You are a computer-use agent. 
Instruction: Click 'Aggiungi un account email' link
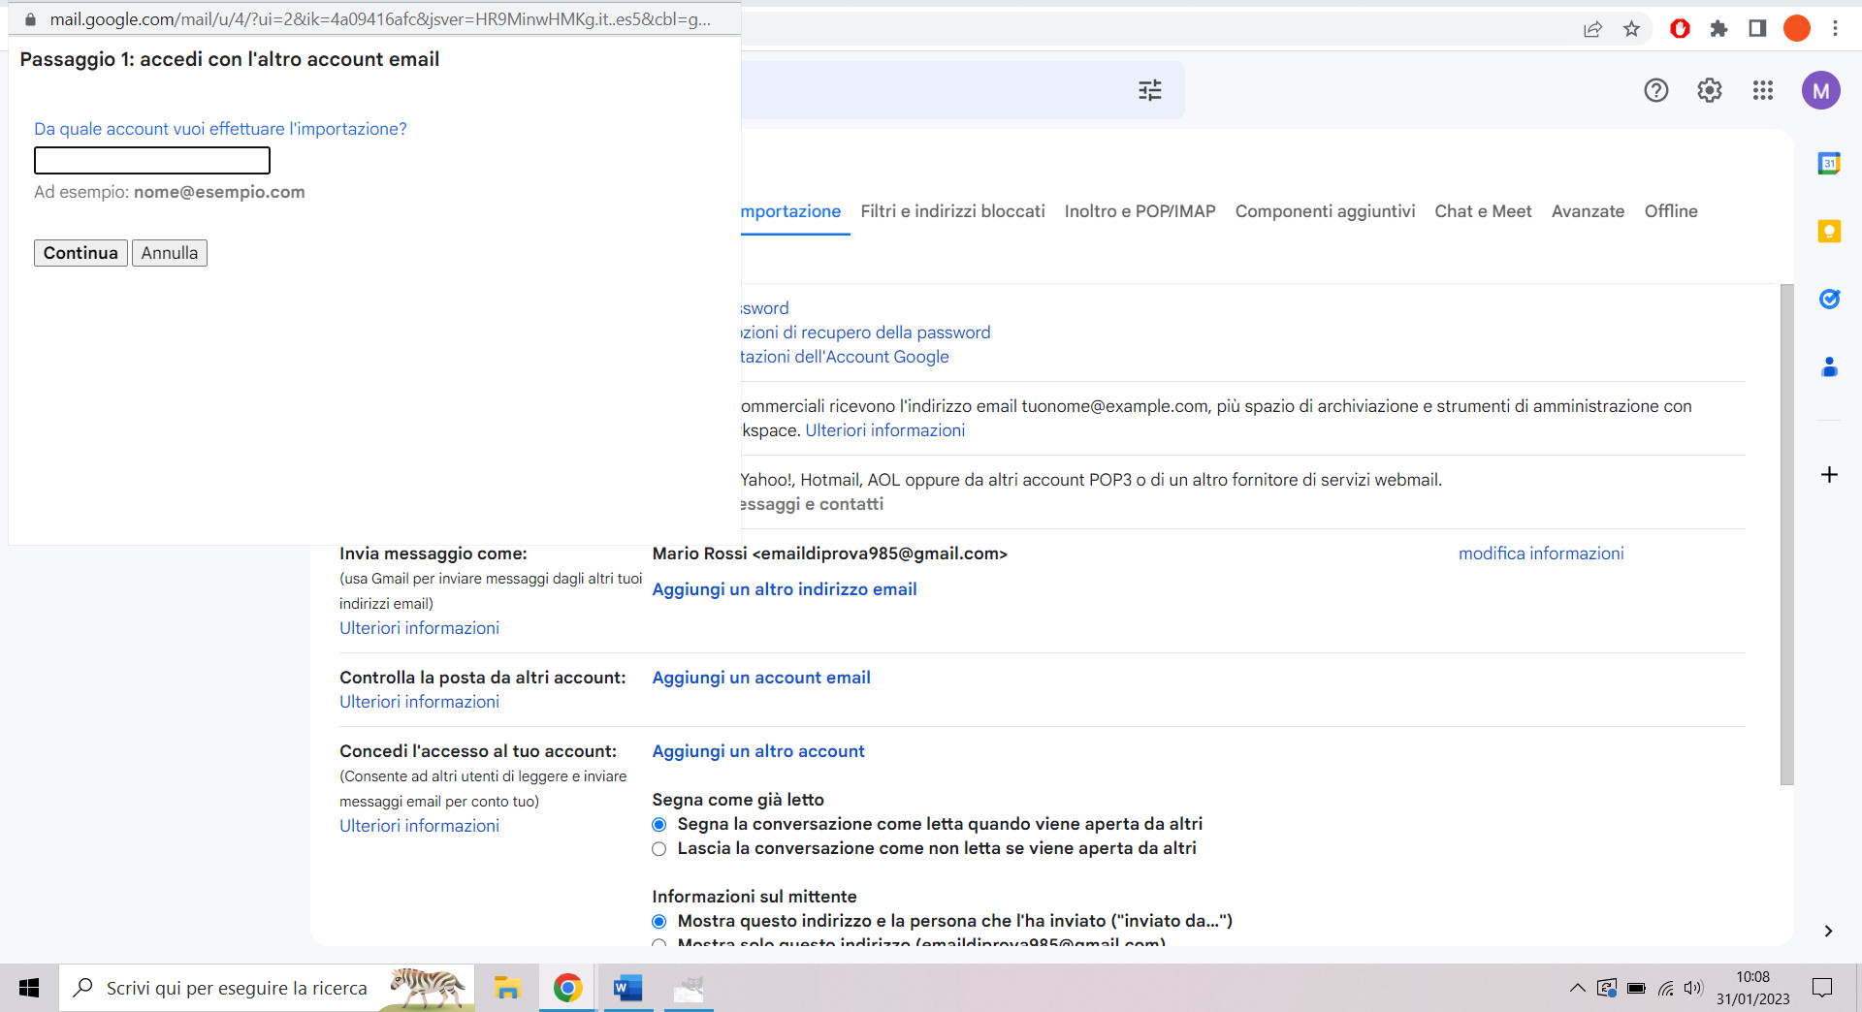[760, 677]
